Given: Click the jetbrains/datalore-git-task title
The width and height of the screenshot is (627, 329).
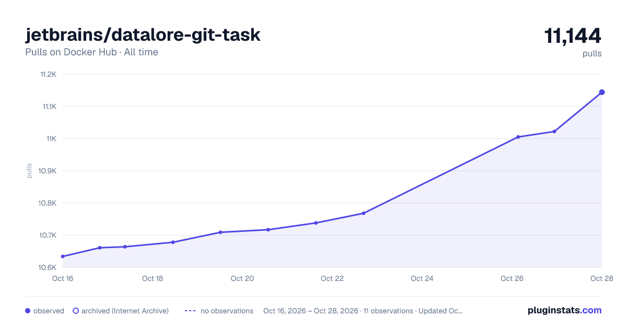Looking at the screenshot, I should point(143,35).
